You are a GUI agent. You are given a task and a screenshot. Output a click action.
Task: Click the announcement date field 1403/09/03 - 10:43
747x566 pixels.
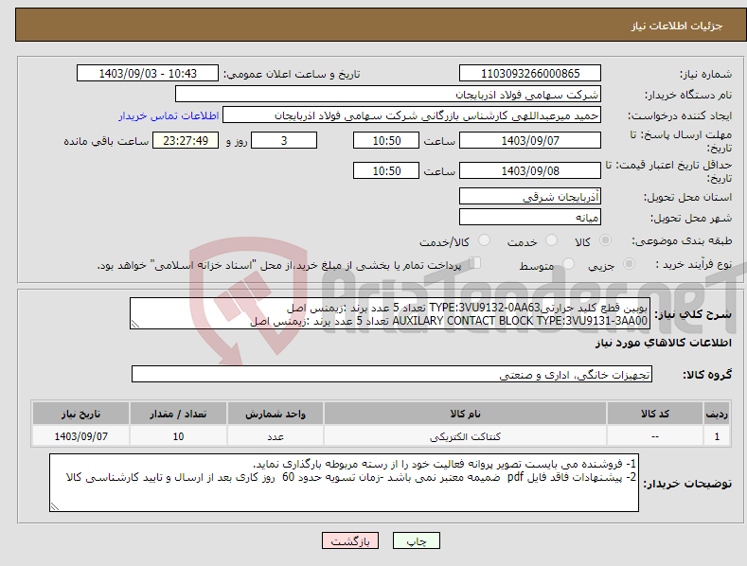pyautogui.click(x=147, y=74)
